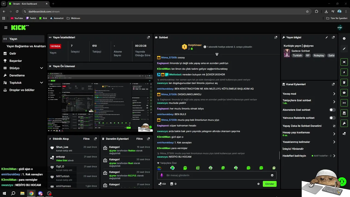
Task: Click the Turkish tag in stream info
Action: pos(297,56)
